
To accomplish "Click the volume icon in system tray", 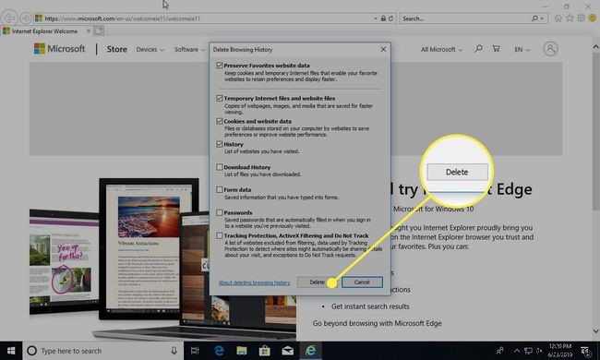I will 540,351.
